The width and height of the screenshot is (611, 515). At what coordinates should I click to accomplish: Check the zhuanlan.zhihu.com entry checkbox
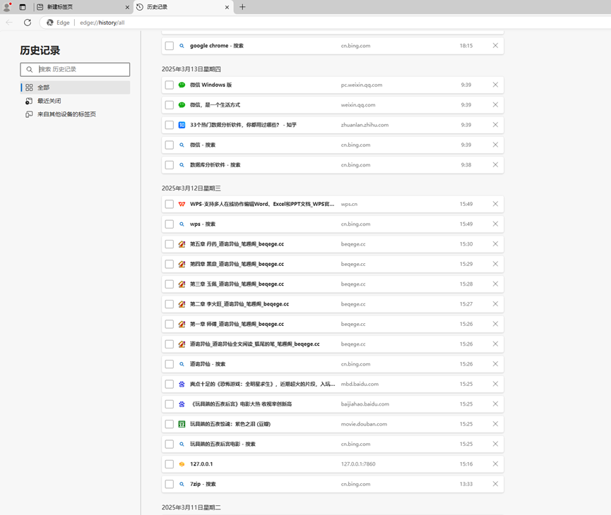click(169, 125)
